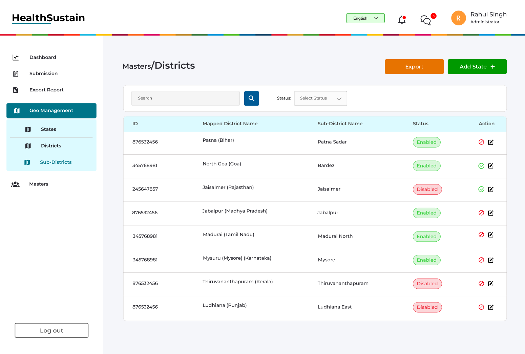Click the Export Report file icon

click(x=16, y=90)
